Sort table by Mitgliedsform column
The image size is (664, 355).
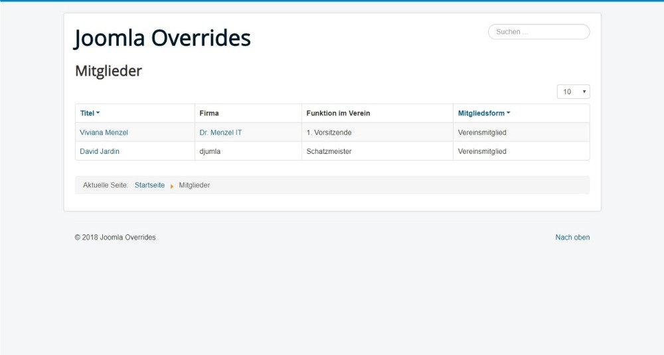(x=484, y=113)
